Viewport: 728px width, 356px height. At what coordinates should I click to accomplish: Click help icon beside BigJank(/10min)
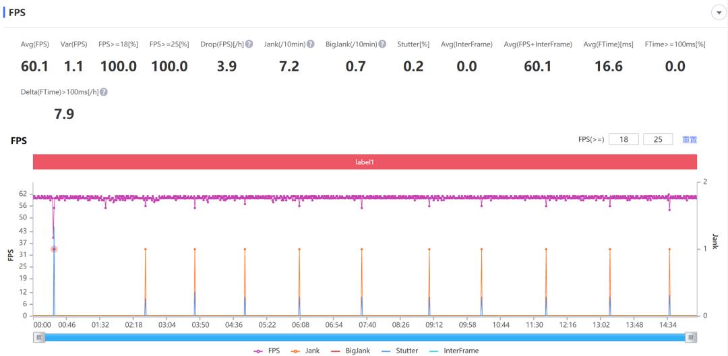(382, 44)
